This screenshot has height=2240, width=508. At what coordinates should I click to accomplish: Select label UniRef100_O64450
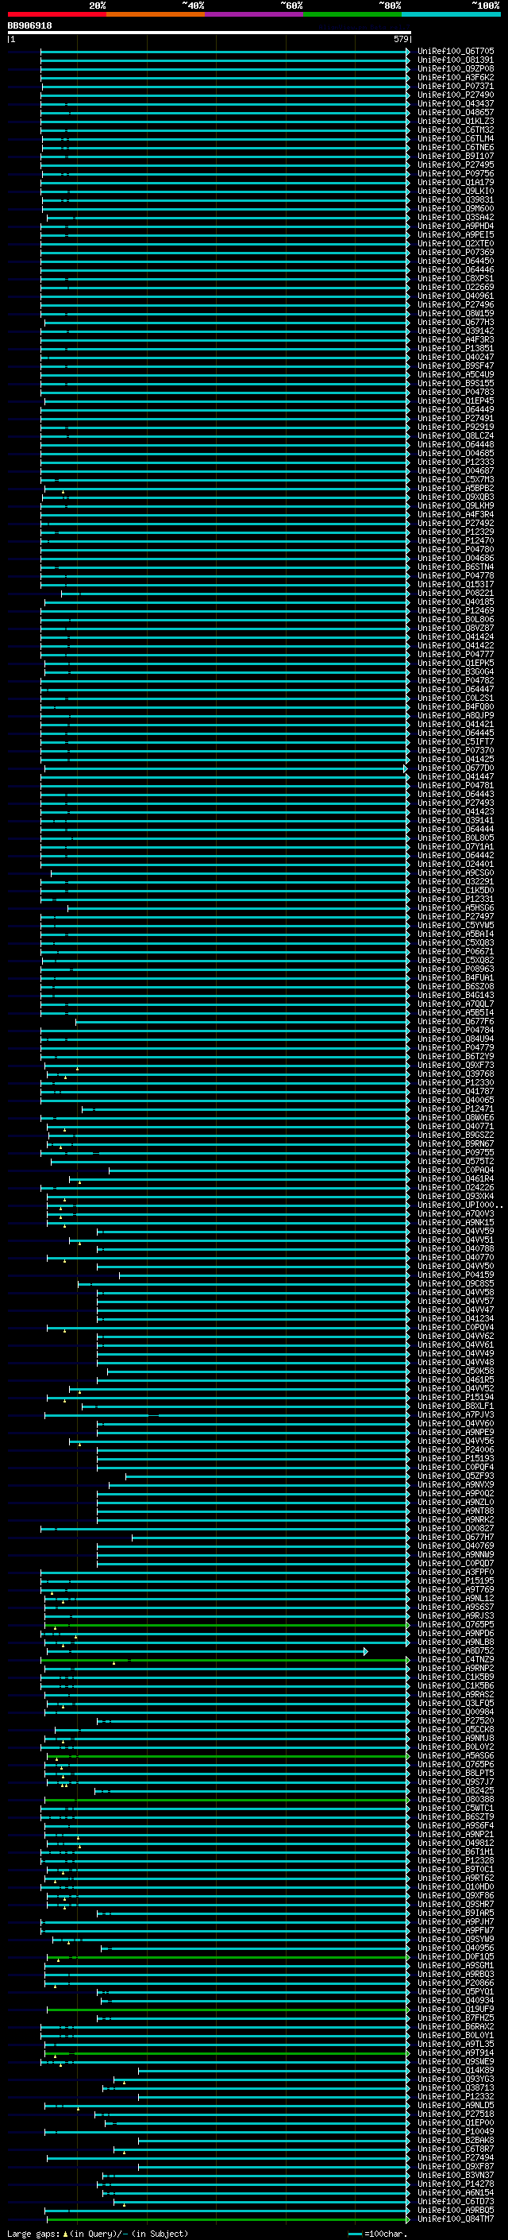pyautogui.click(x=456, y=261)
